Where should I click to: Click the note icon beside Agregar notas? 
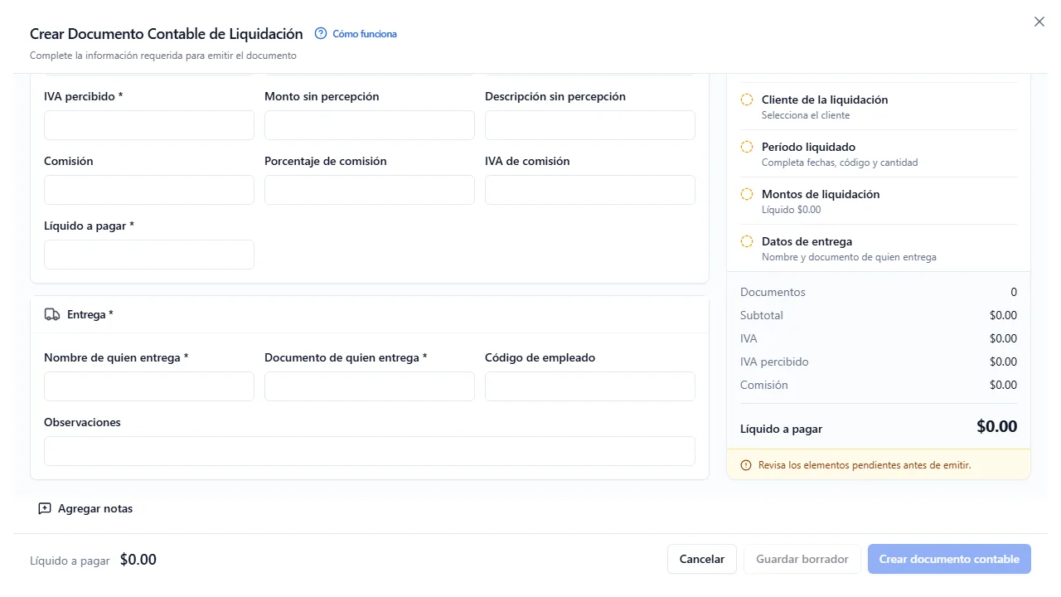coord(45,508)
